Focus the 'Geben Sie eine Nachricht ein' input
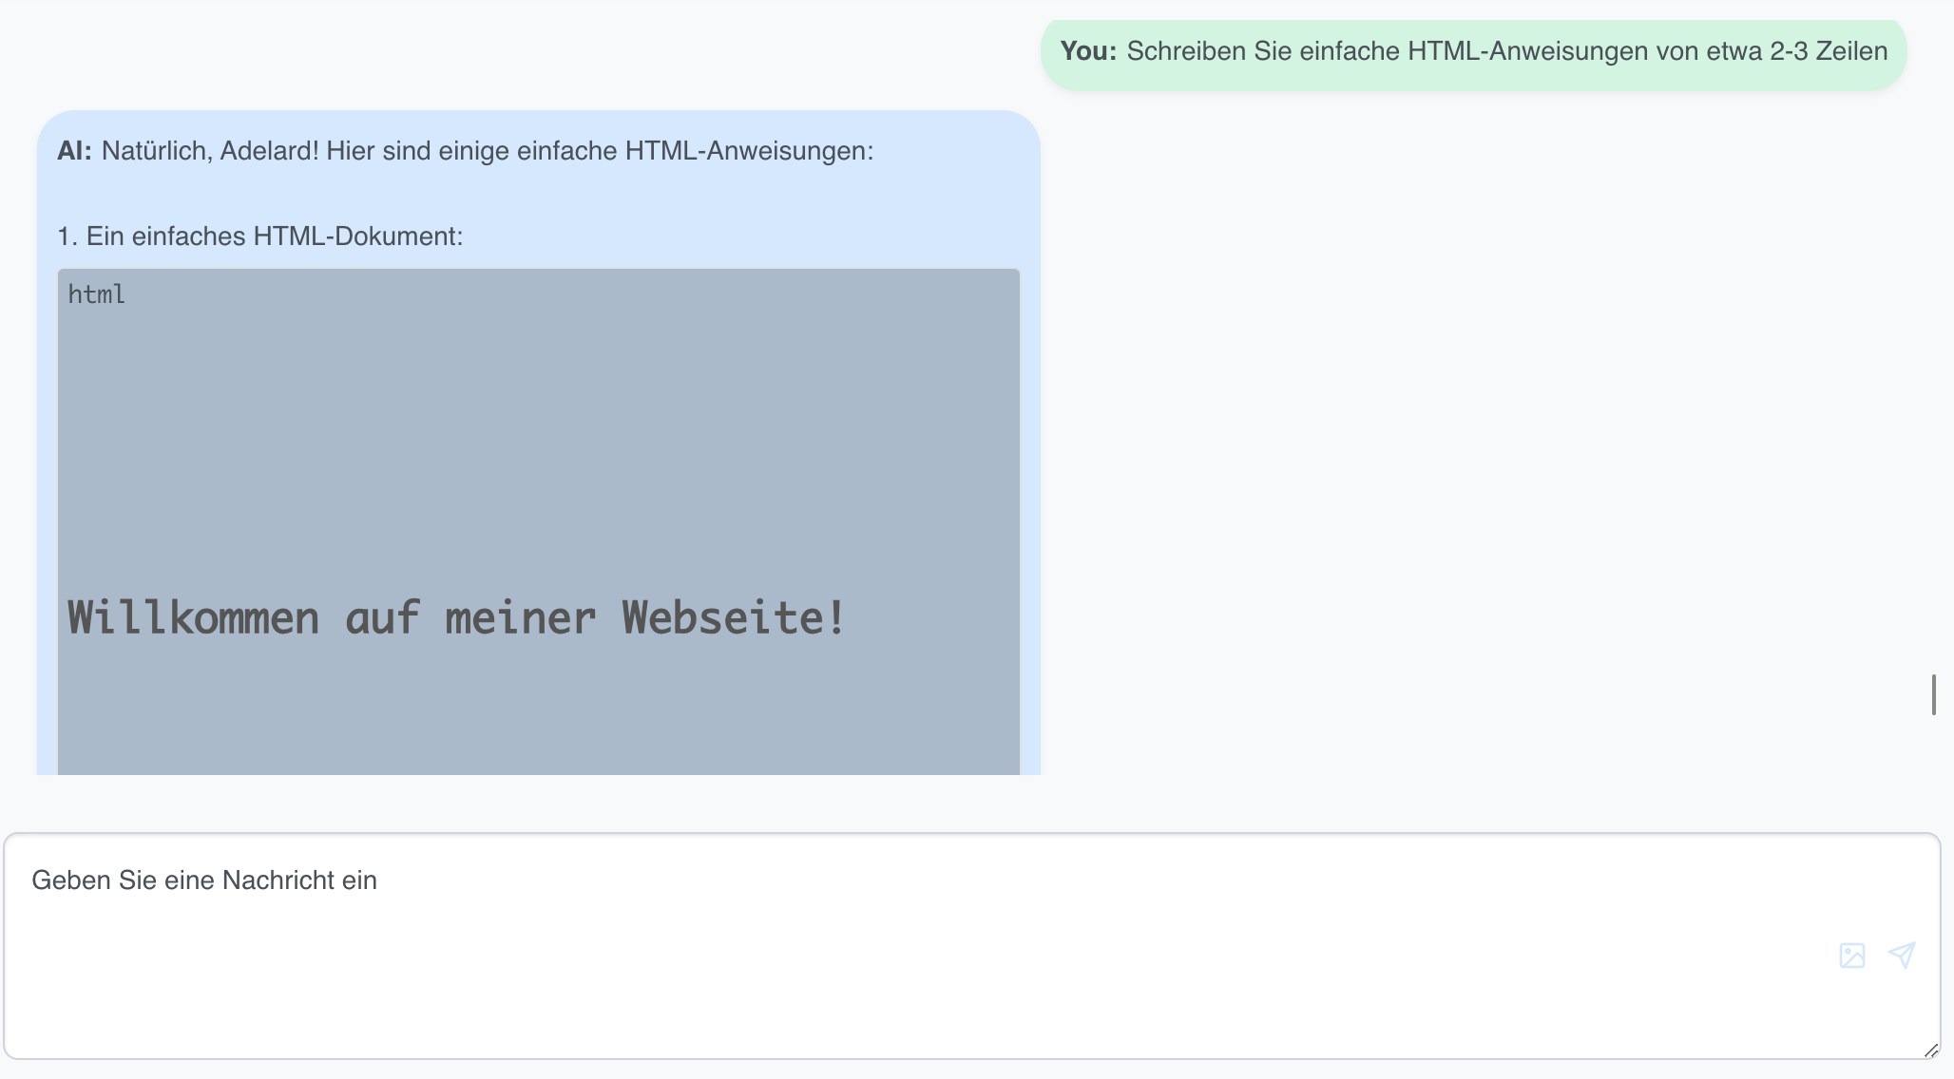The image size is (1954, 1079). [x=972, y=946]
